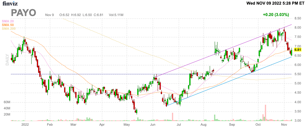This screenshot has height=130, width=307.
Task: Click the L:6.50 low price value
Action: [87, 15]
